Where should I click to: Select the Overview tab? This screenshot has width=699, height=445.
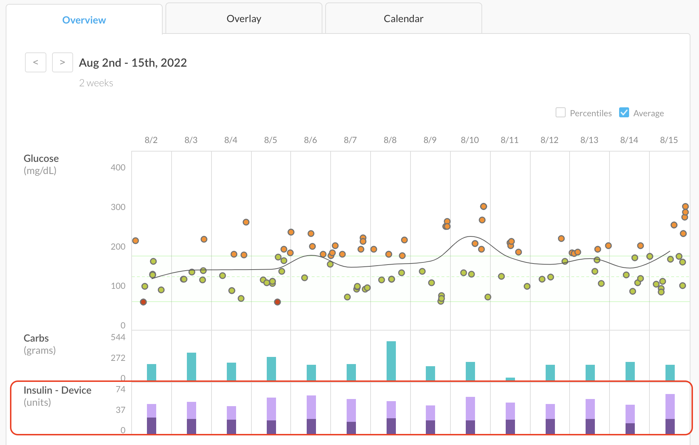[x=84, y=20]
